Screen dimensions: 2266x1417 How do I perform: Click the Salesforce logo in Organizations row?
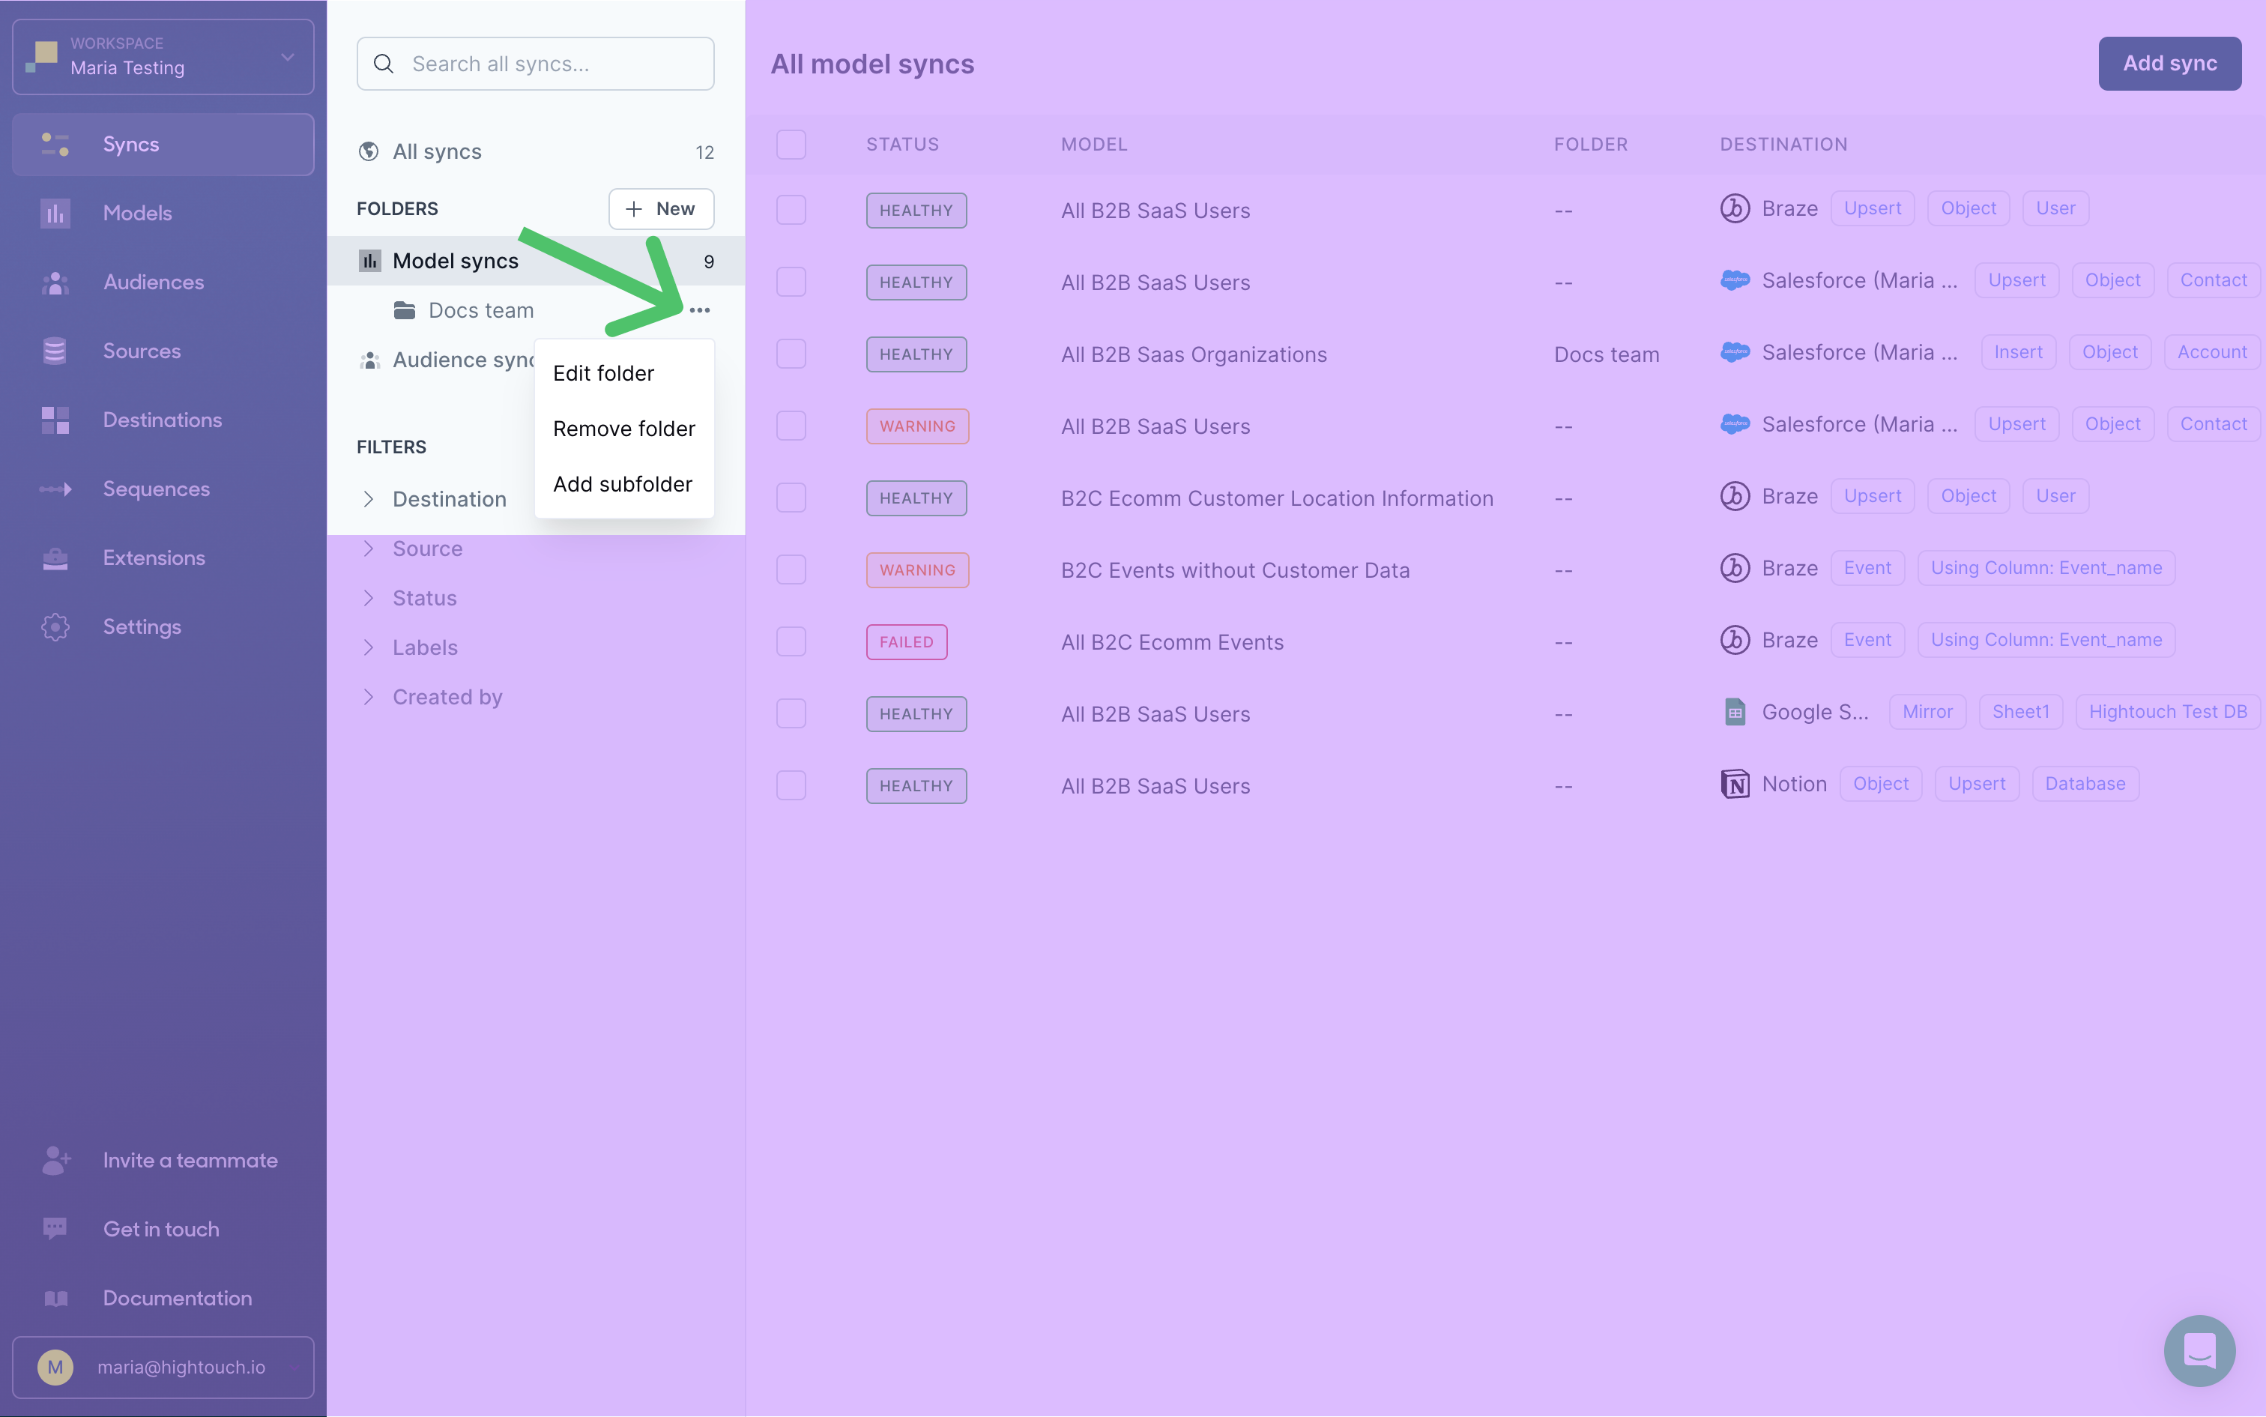[x=1735, y=352]
